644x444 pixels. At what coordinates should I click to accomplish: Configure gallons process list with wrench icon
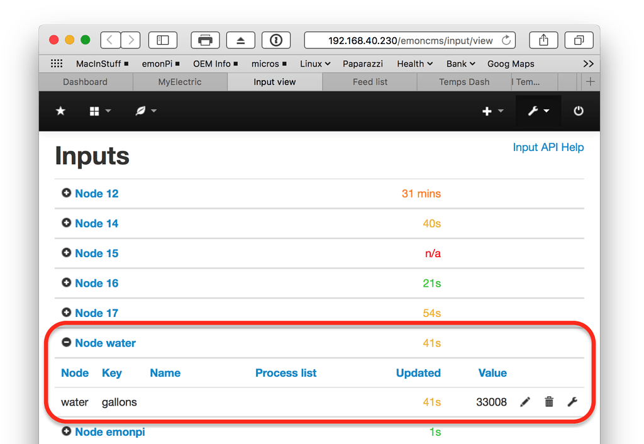[572, 402]
